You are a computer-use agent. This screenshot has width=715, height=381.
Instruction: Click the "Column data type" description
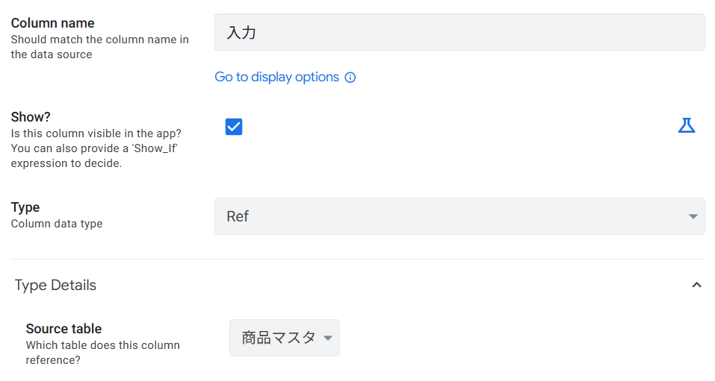click(57, 224)
